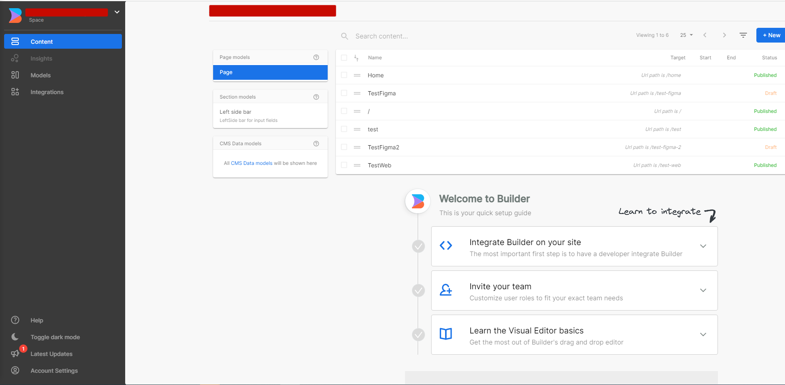Open the space switcher chevron
Screen dimensions: 785x385
(x=117, y=12)
